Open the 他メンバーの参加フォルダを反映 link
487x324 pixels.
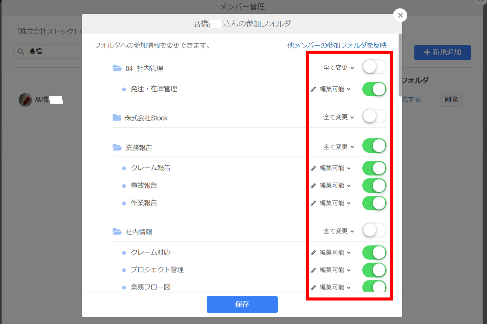point(337,45)
